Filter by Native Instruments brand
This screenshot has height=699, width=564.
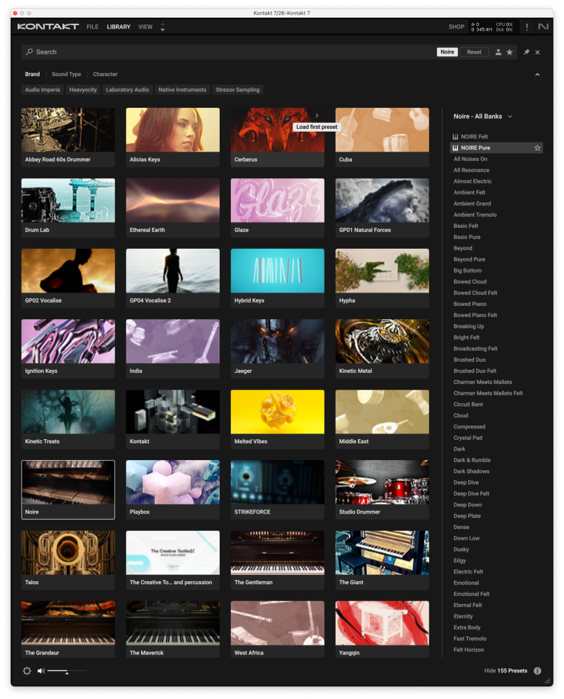(182, 90)
